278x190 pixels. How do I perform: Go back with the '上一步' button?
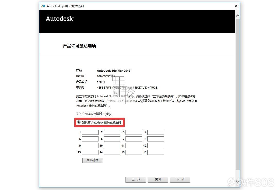136,179
